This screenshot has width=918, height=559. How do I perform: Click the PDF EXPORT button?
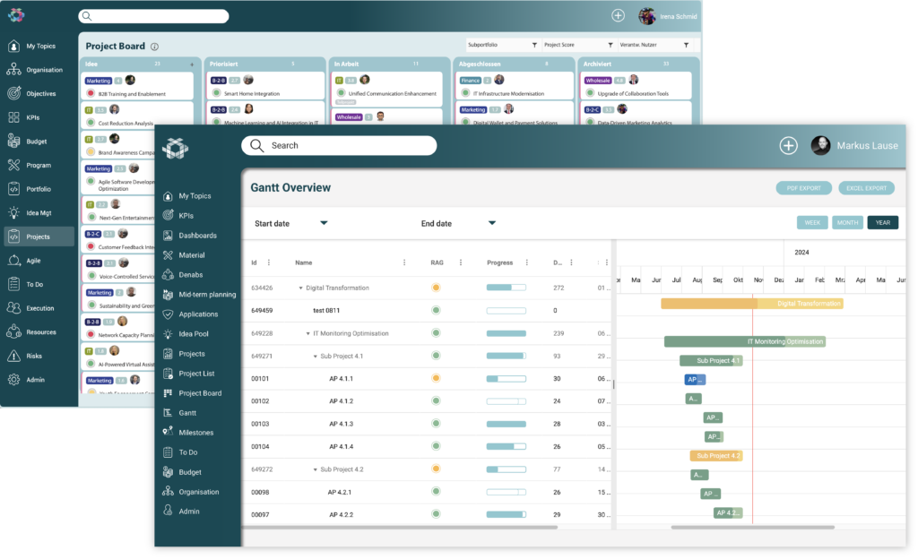click(803, 188)
